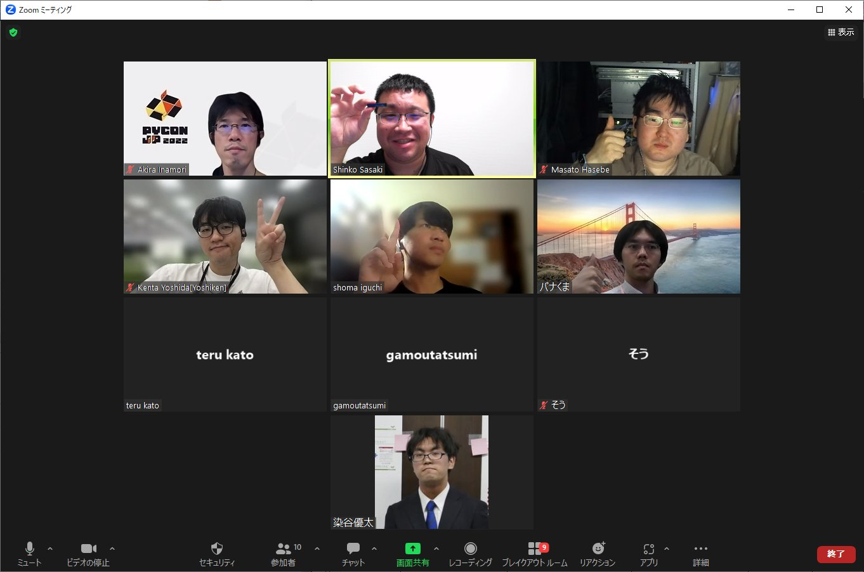Viewport: 864px width, 572px height.
Task: Select Akira Inamori's video tile
Action: (225, 119)
